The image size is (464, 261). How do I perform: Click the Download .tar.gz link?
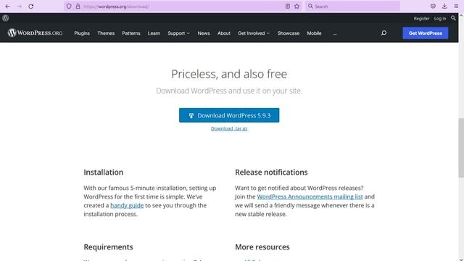click(x=229, y=129)
